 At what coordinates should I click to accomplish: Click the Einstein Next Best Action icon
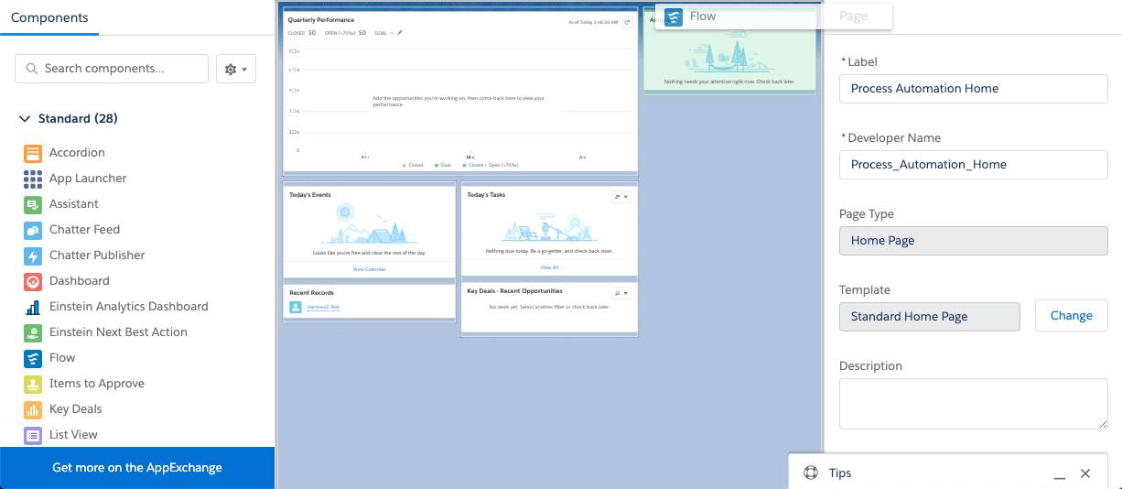click(x=33, y=332)
